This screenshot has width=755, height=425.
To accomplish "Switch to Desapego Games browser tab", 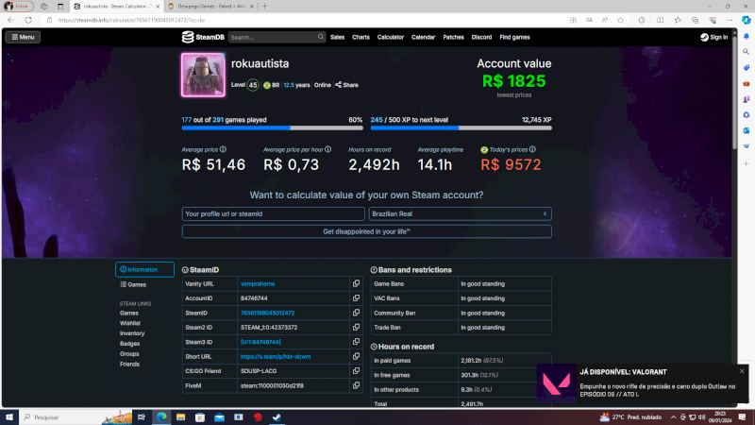I will 210,7.
